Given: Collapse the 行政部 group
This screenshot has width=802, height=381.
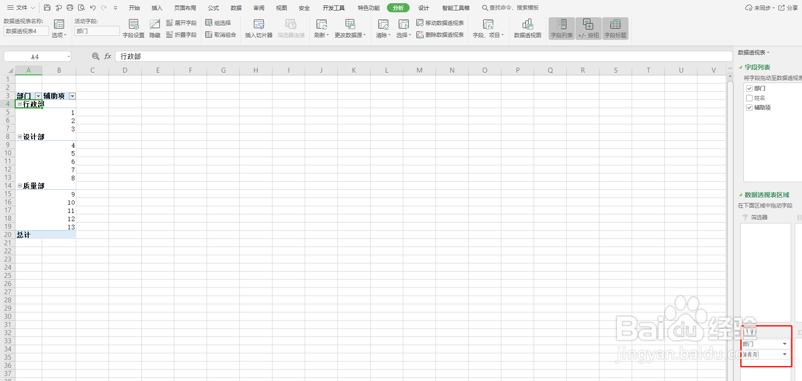Looking at the screenshot, I should coord(20,104).
